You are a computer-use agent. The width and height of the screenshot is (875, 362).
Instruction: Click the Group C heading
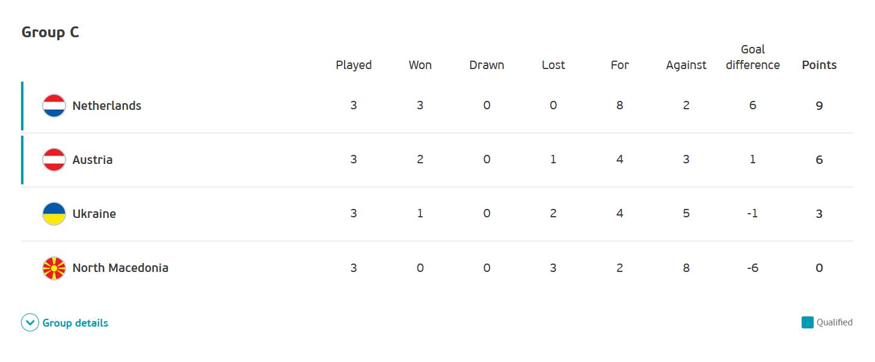(51, 32)
